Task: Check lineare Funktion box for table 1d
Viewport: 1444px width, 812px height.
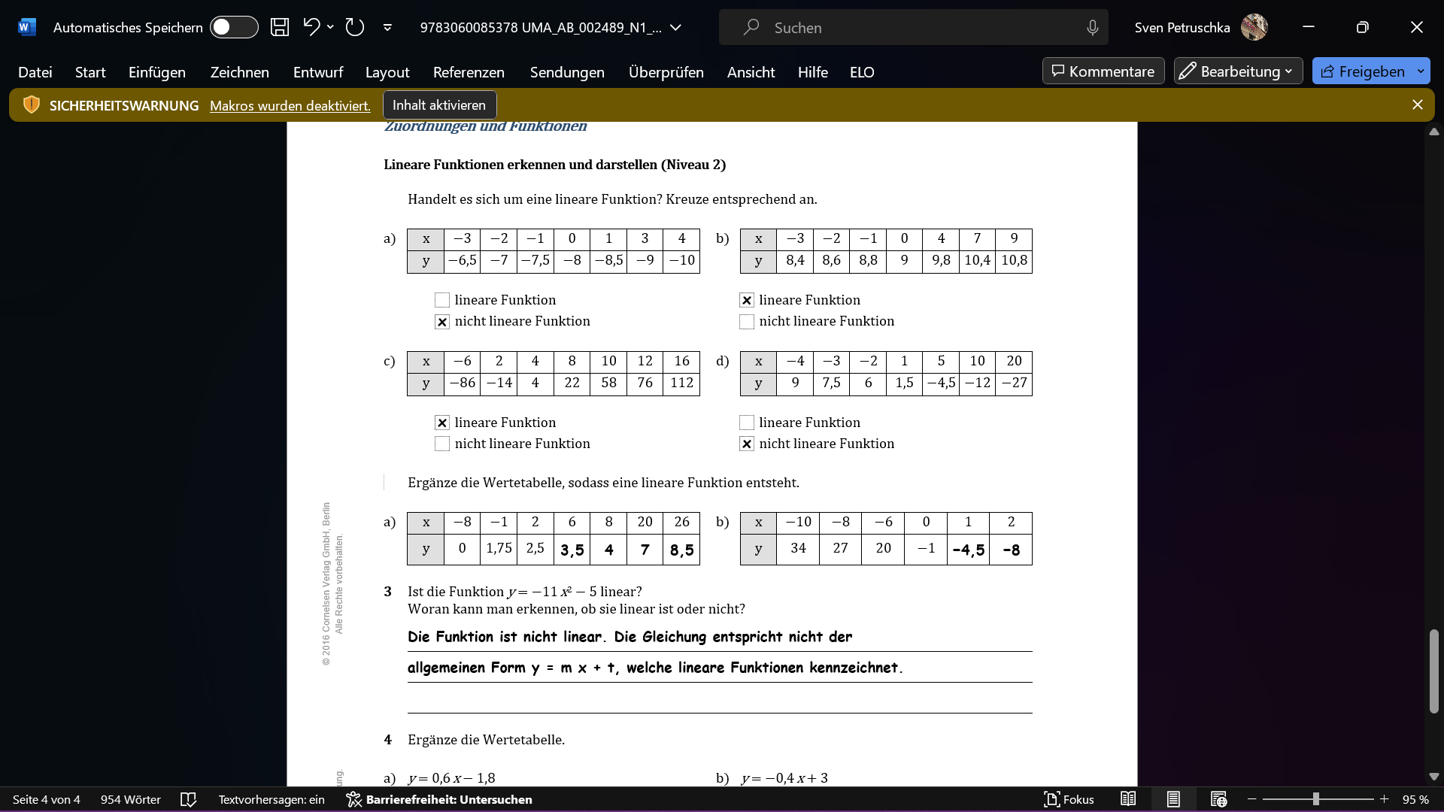Action: click(x=747, y=423)
